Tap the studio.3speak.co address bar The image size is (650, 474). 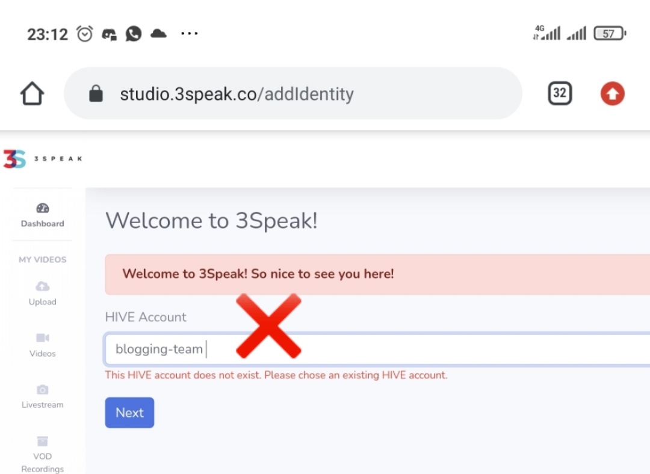tap(292, 94)
